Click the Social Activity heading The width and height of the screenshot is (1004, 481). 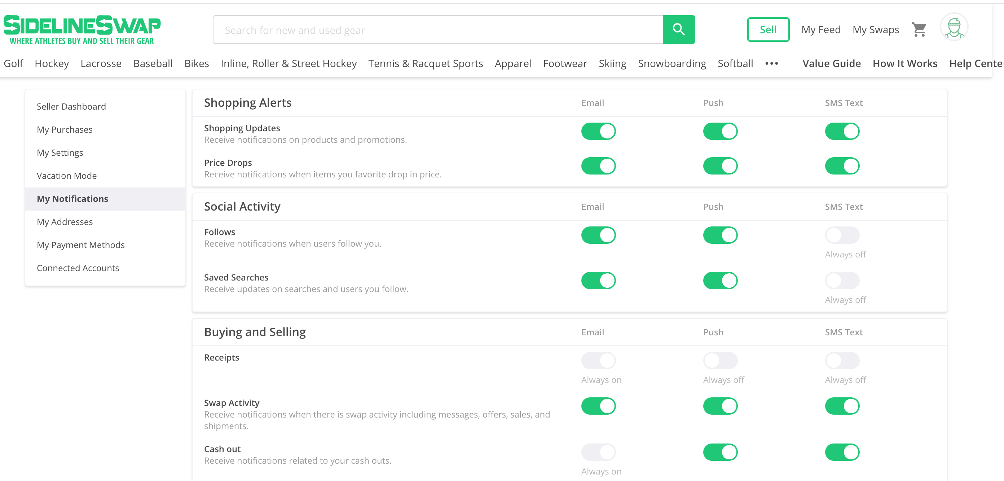242,207
